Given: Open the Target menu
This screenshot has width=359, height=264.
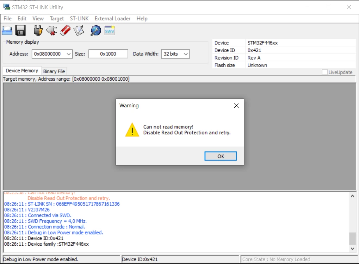Looking at the screenshot, I should [x=57, y=19].
